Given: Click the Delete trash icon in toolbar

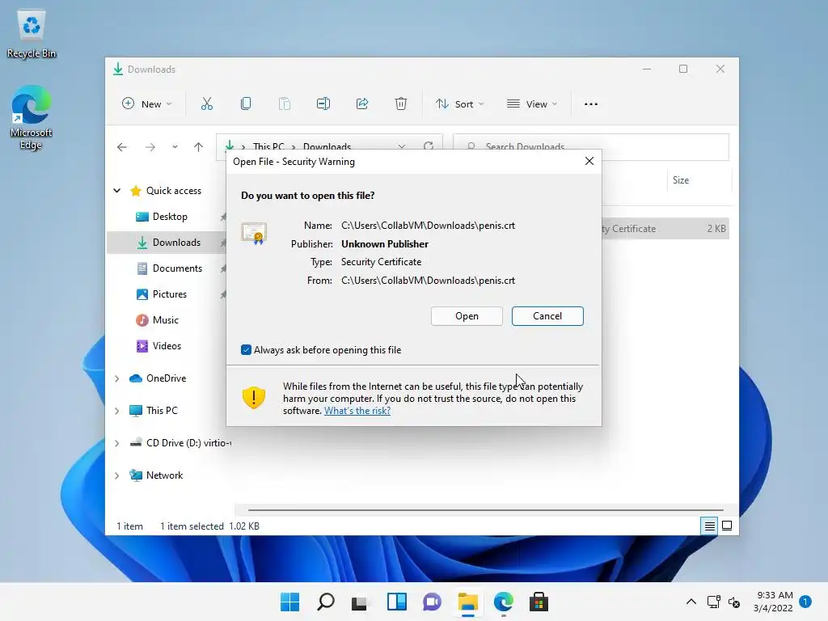Looking at the screenshot, I should point(401,104).
